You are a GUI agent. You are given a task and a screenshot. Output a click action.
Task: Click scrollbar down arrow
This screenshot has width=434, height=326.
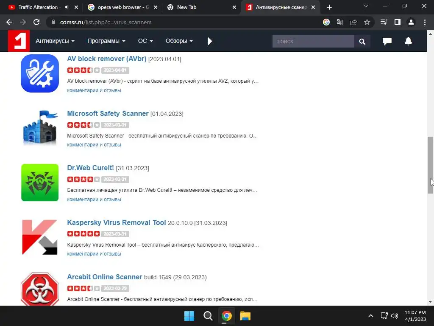point(430,302)
